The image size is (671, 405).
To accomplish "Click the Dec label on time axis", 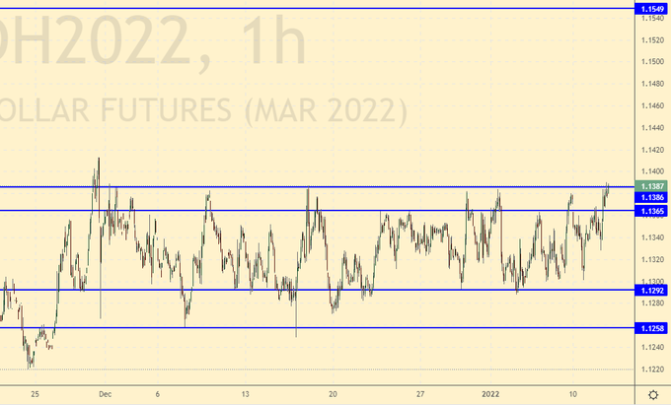I will point(104,391).
